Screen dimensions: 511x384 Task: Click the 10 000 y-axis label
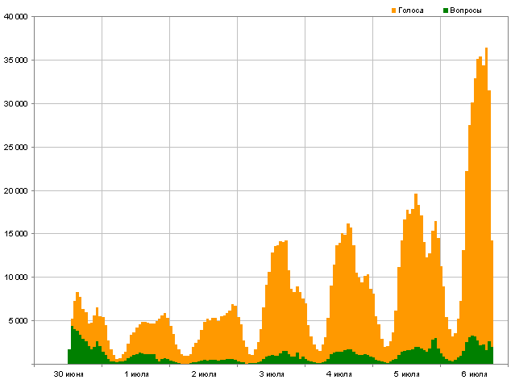16,278
